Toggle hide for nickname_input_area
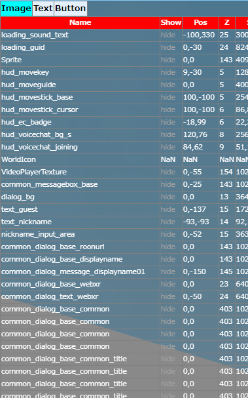This screenshot has width=248, height=398. (x=168, y=234)
